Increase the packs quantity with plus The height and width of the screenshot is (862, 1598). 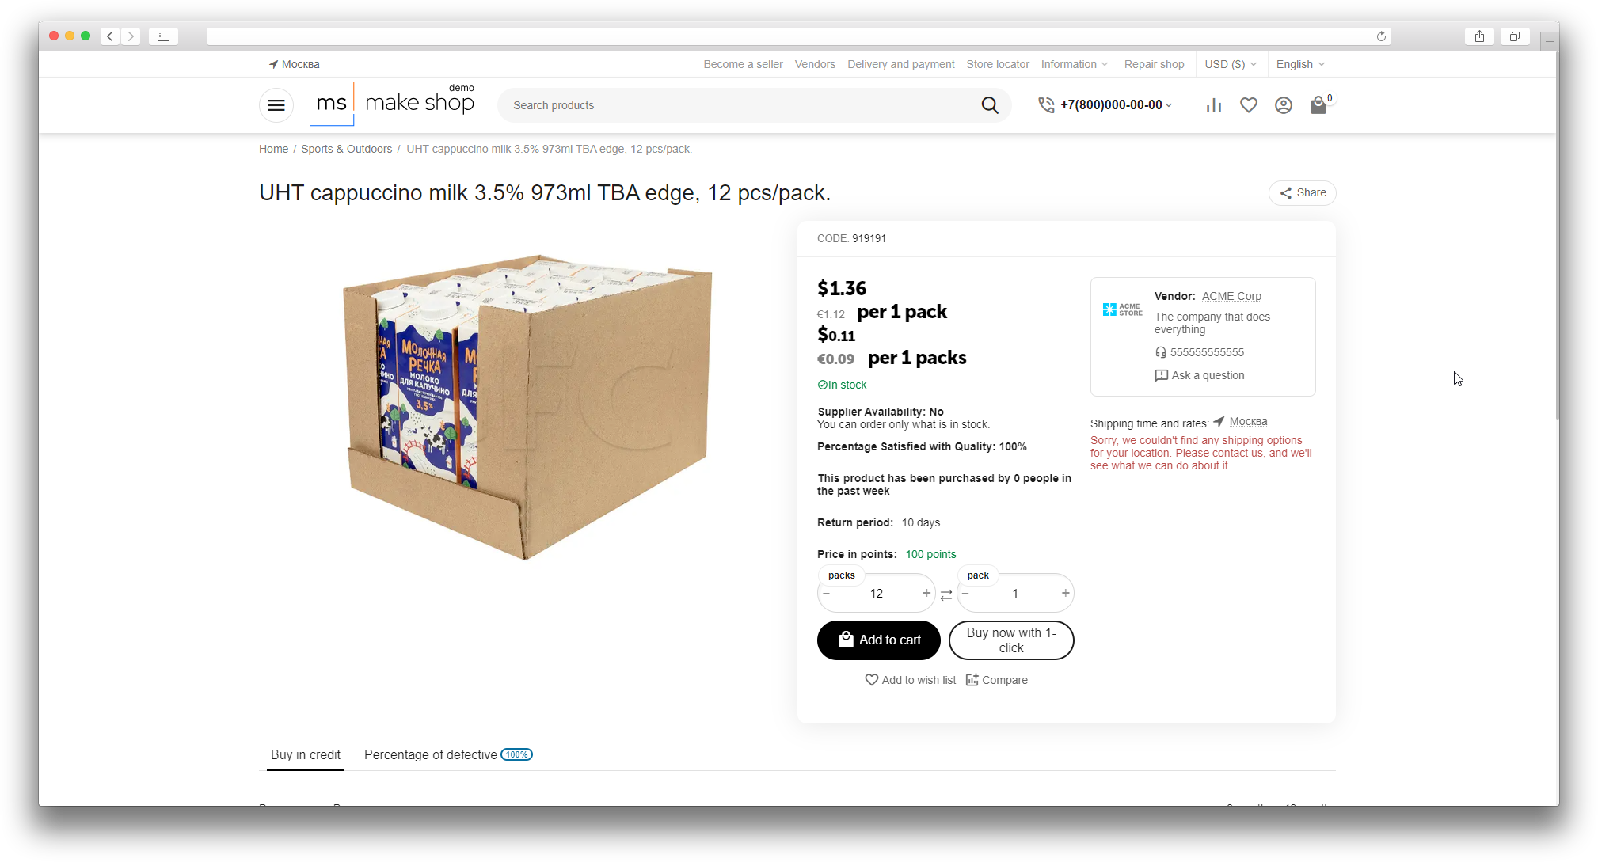(x=926, y=594)
